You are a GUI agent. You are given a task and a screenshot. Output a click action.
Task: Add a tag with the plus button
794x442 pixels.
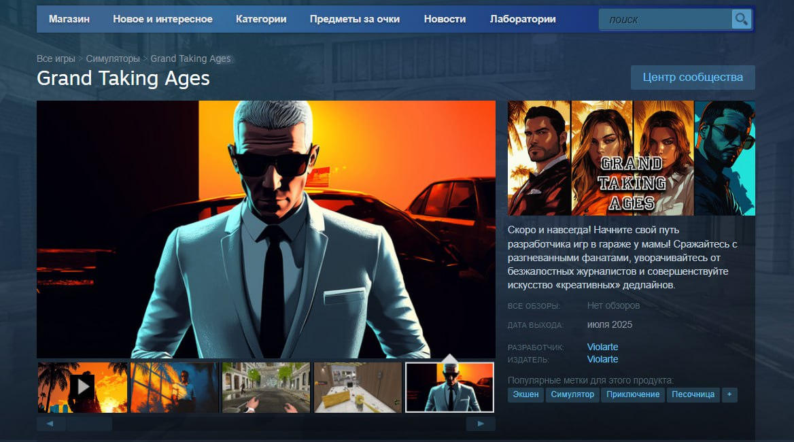pos(729,394)
